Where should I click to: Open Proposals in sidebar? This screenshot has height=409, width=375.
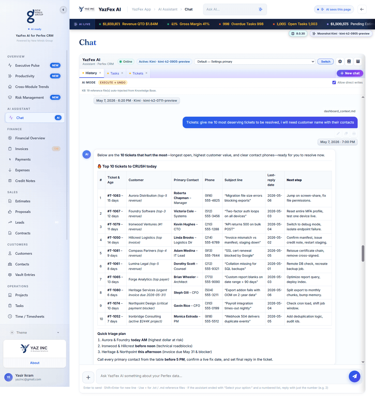point(35,212)
